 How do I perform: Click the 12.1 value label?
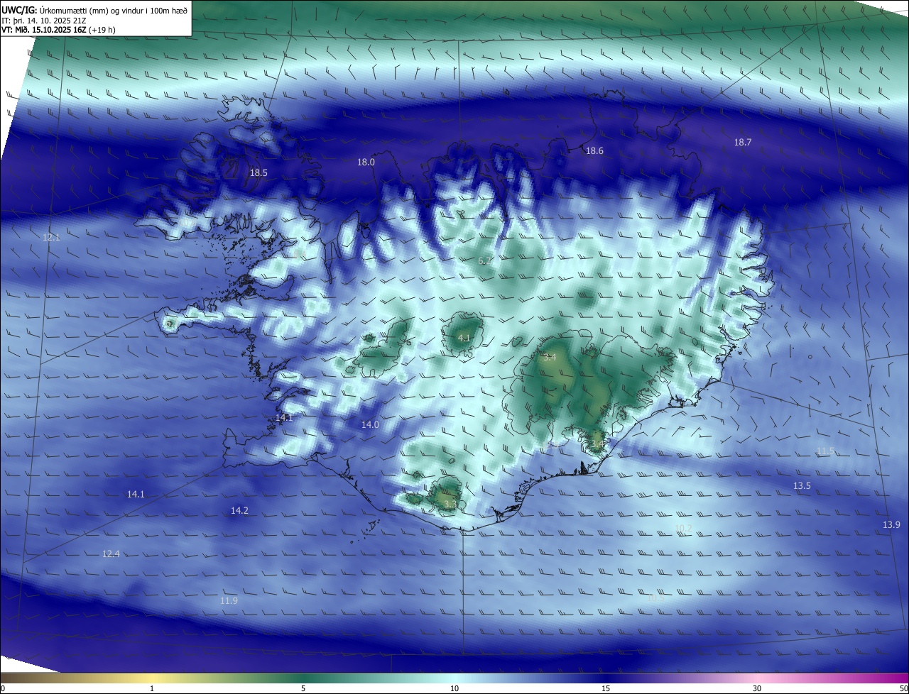[51, 237]
